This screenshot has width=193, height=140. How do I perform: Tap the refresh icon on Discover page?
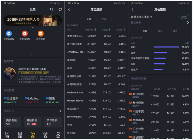click(60, 9)
